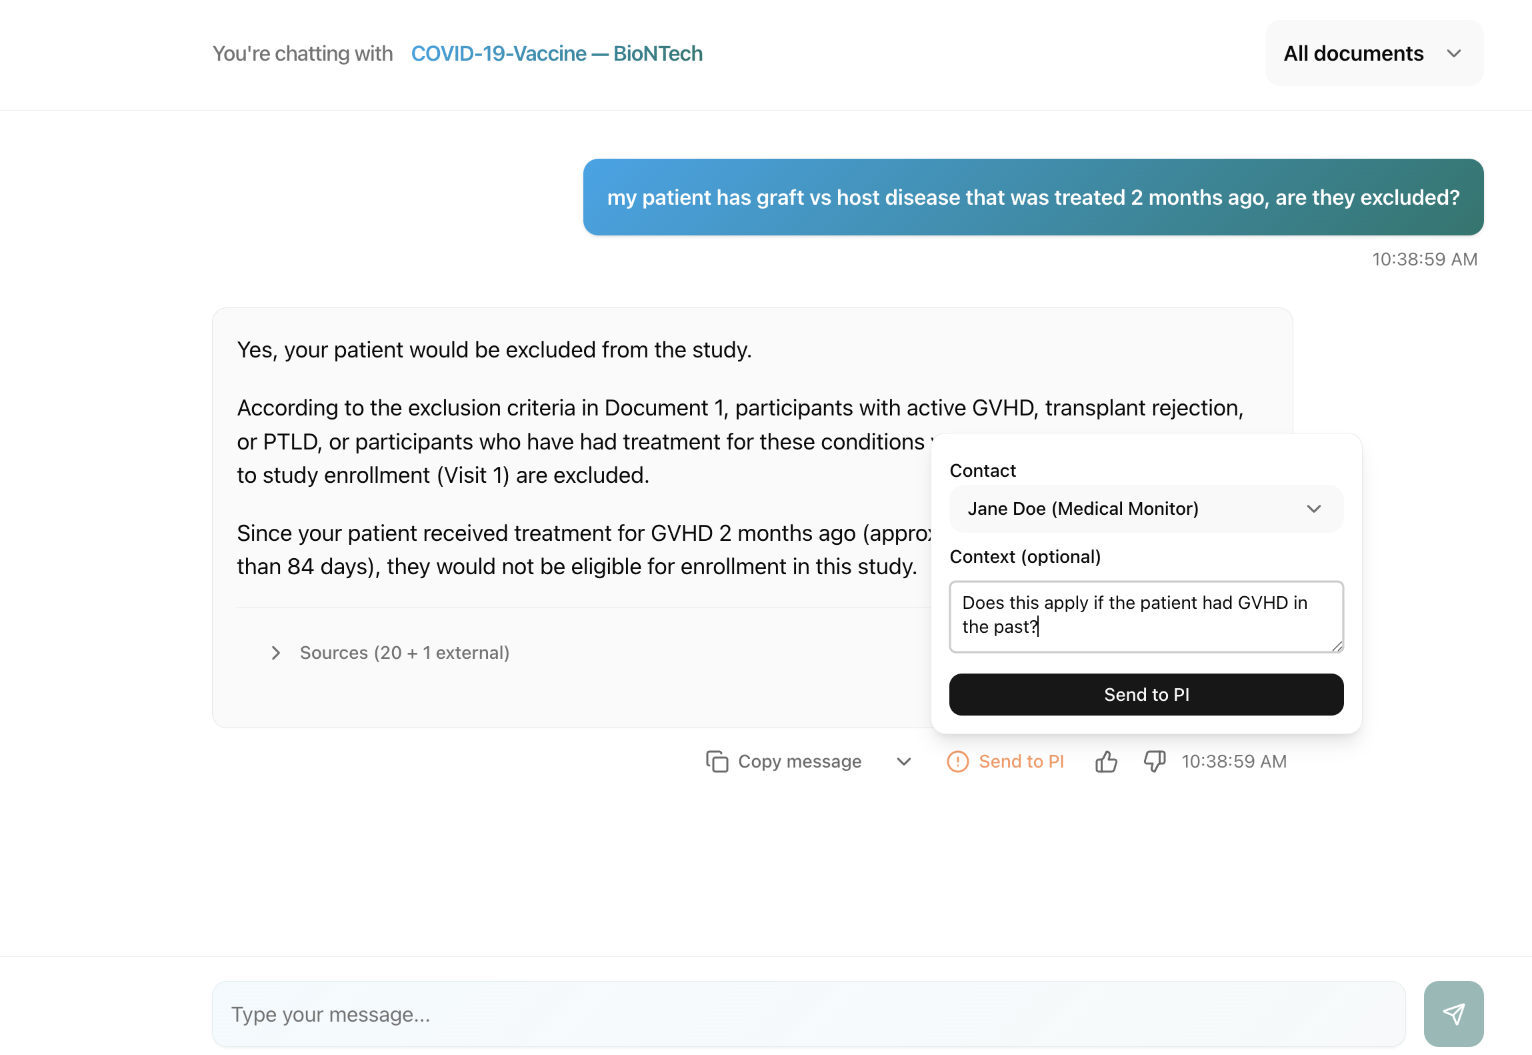Viewport: 1532px width, 1055px height.
Task: Click the Copy message label
Action: click(799, 762)
